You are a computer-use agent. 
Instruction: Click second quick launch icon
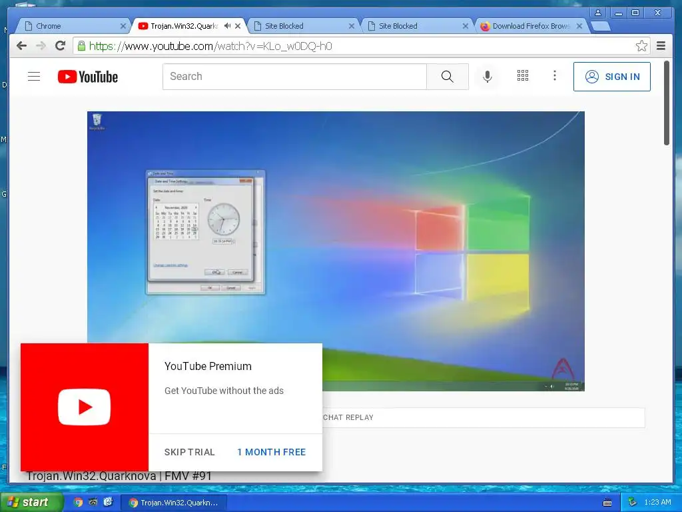pyautogui.click(x=93, y=502)
